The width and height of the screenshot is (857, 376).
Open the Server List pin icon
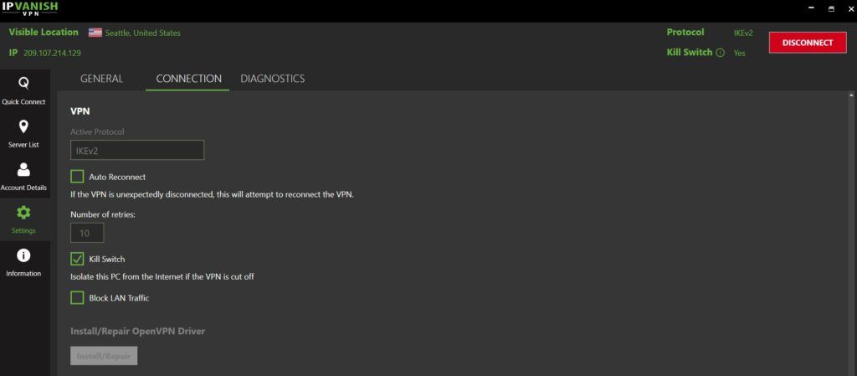(x=23, y=126)
